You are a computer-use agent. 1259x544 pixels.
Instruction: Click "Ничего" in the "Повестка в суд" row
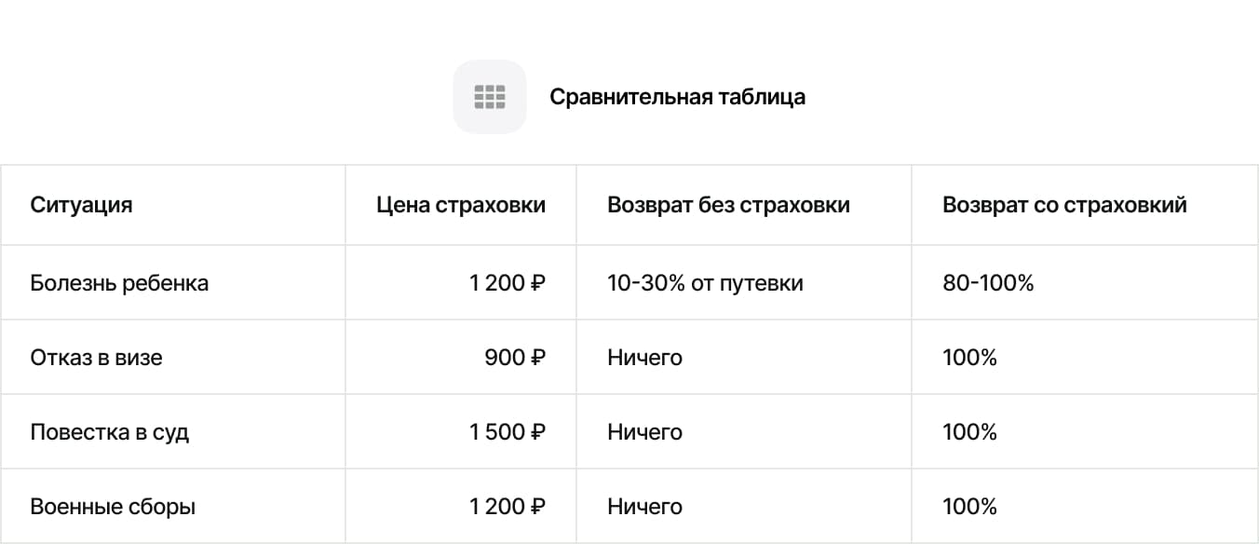click(644, 432)
